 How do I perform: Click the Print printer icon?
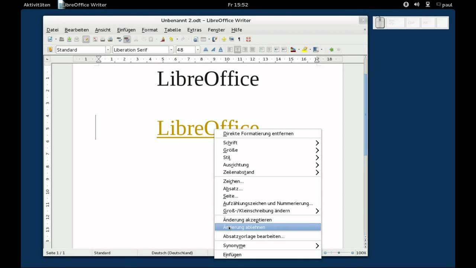[103, 39]
